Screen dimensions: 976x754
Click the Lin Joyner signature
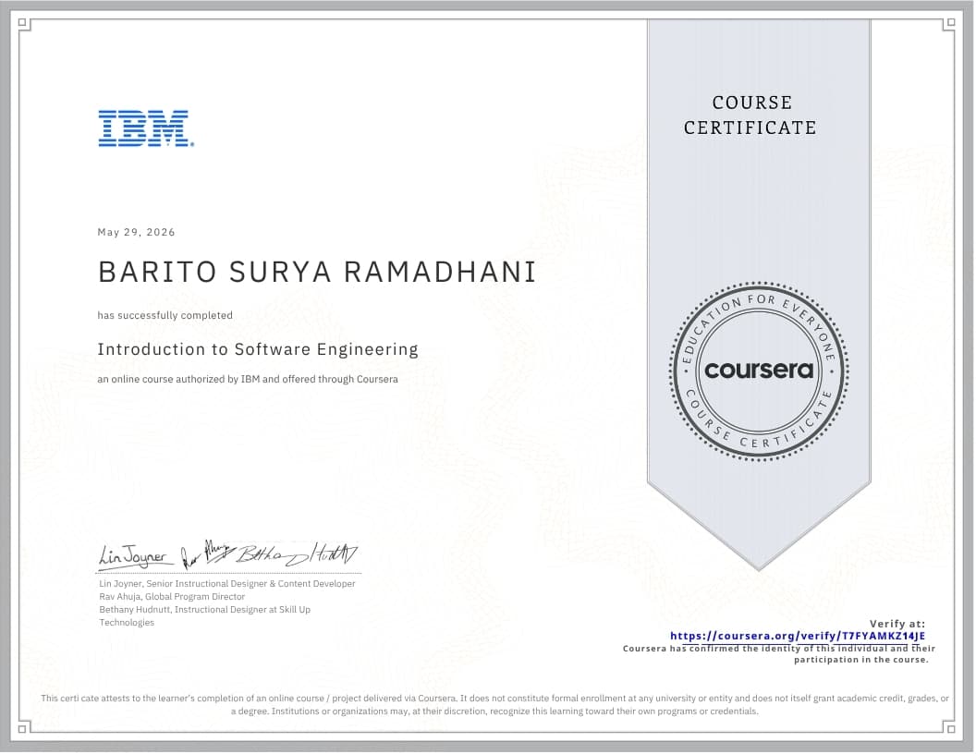click(134, 557)
